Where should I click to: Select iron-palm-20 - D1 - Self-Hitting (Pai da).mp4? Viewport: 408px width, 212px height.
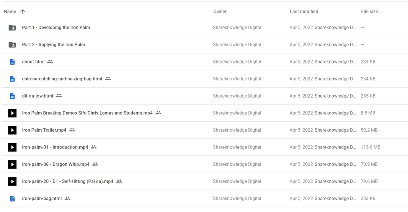(205, 181)
